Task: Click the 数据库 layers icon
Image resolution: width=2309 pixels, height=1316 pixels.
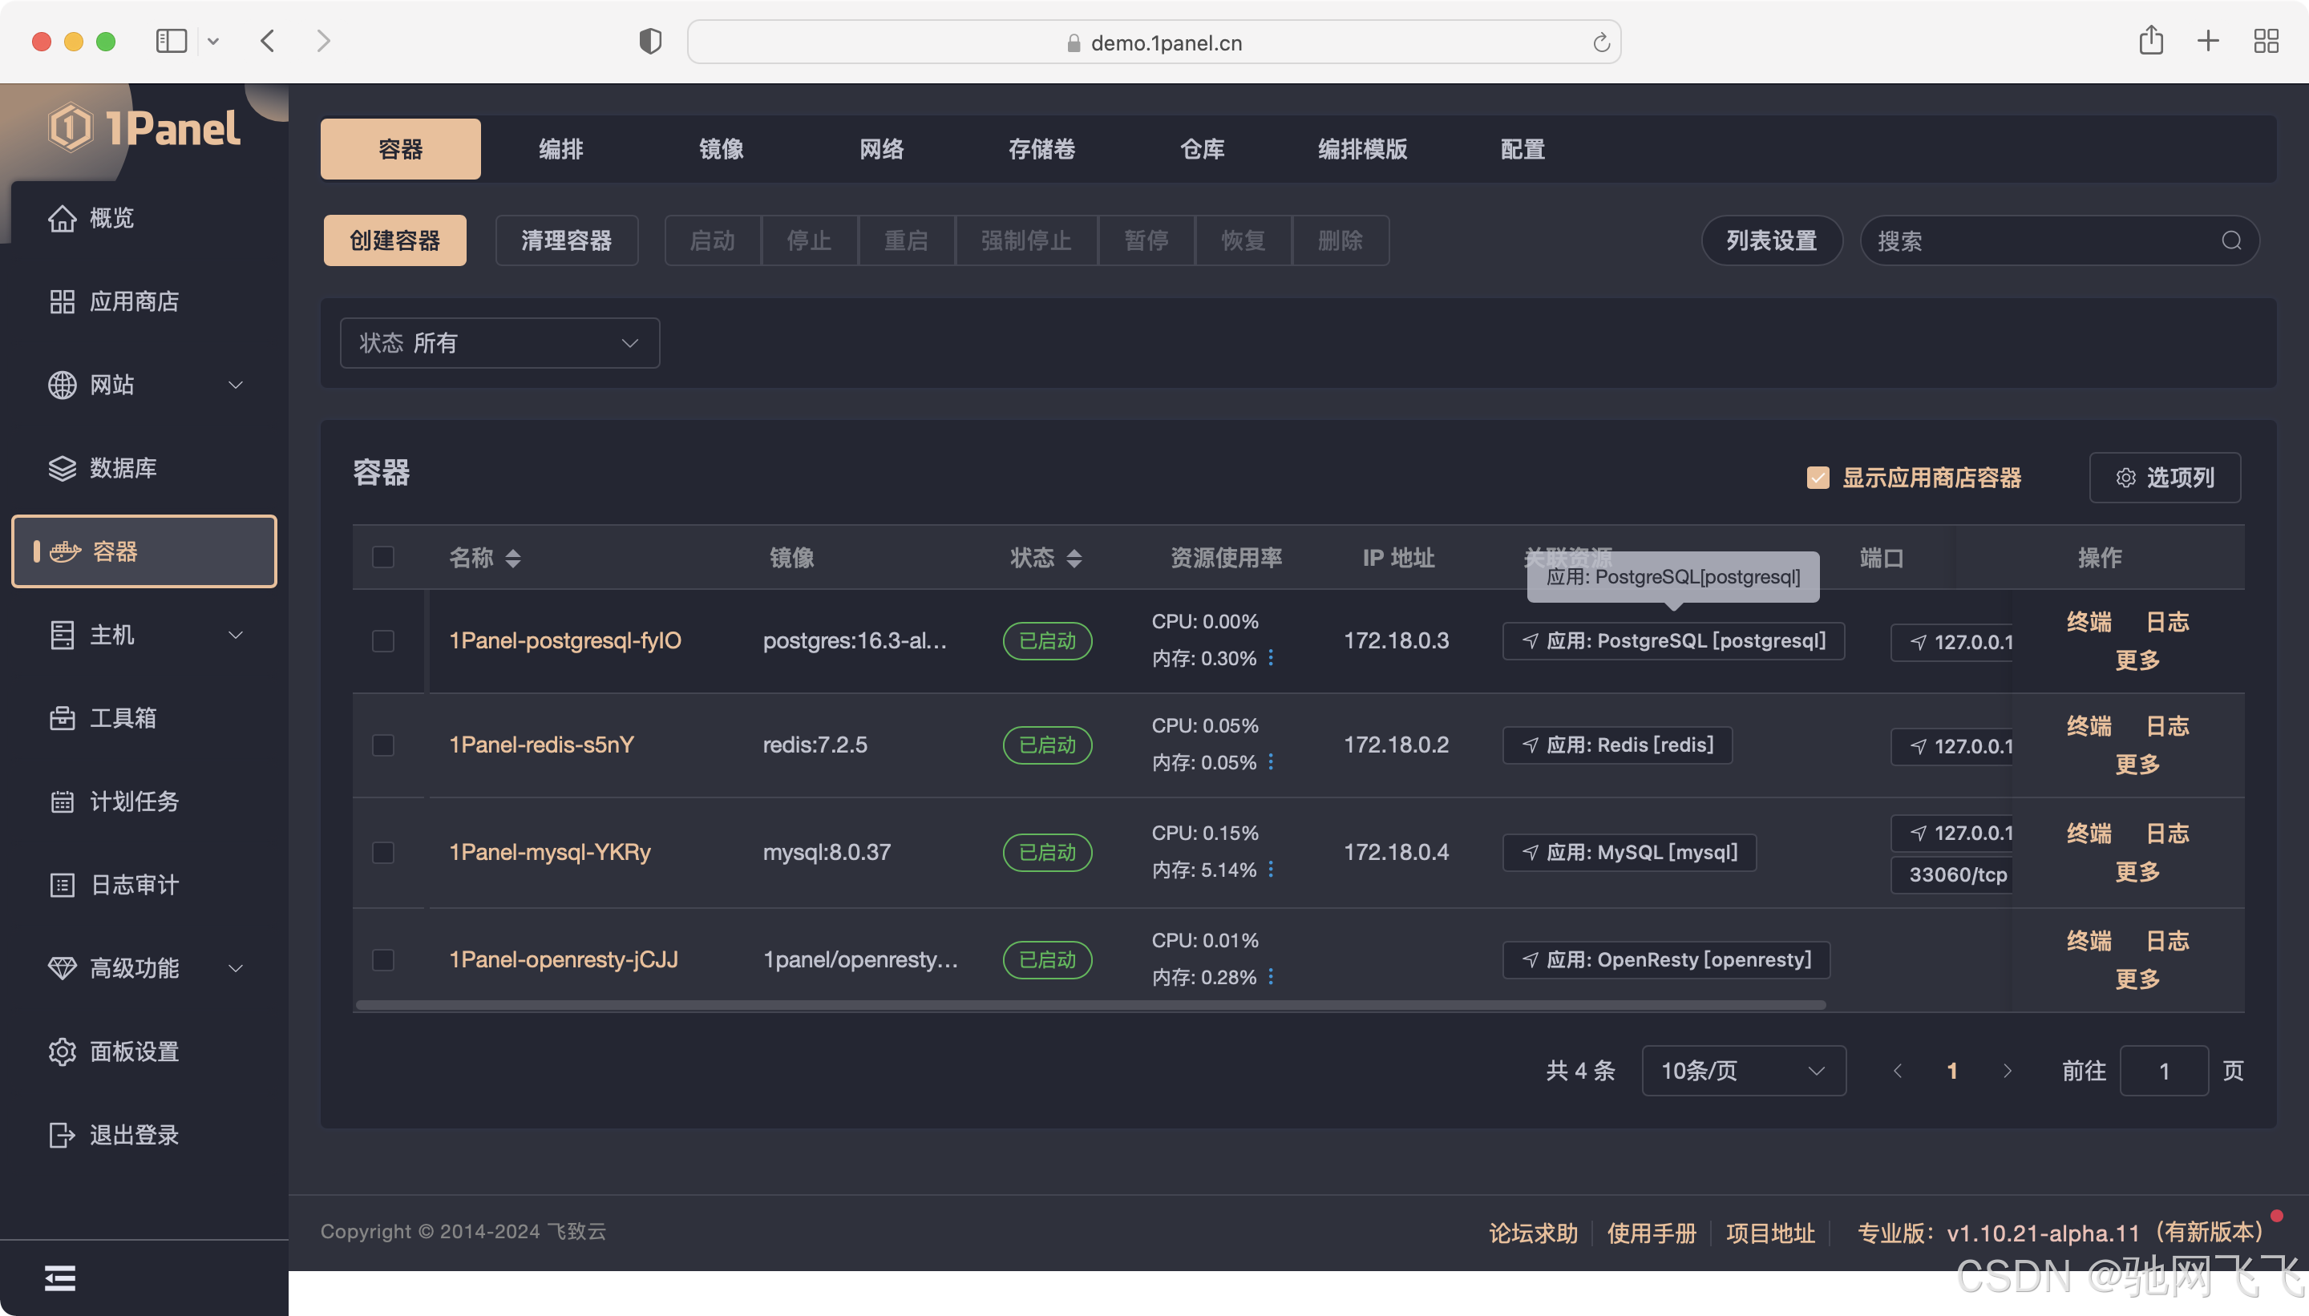Action: click(x=62, y=468)
